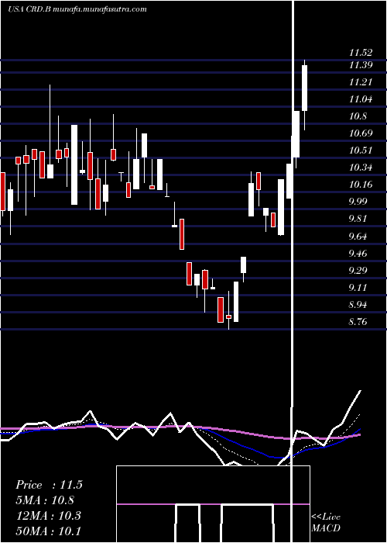
Task: Click the 11.21 price axis label
Action: click(361, 82)
